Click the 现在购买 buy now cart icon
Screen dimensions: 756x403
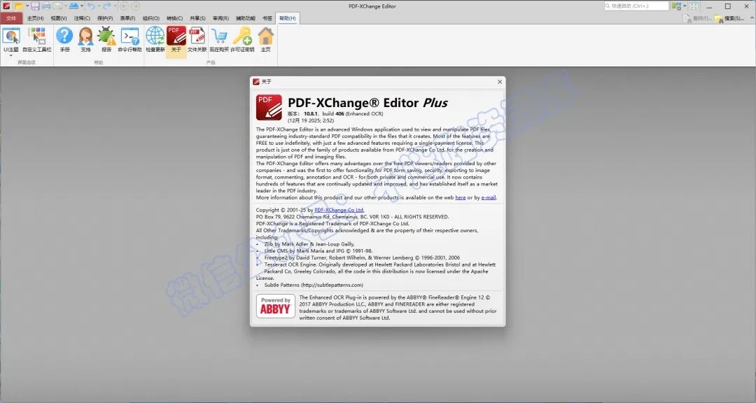(219, 39)
